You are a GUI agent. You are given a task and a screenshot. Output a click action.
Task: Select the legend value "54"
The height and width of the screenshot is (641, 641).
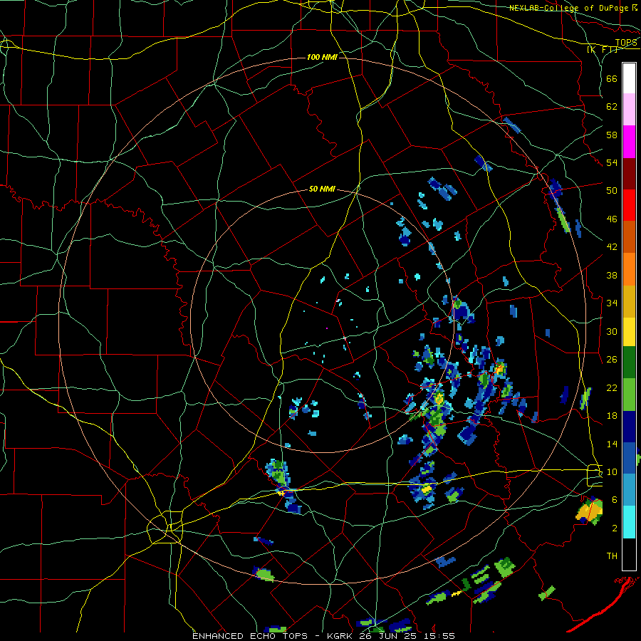point(612,162)
